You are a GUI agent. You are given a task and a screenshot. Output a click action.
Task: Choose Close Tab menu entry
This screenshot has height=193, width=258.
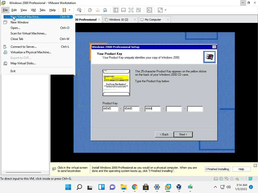point(38,39)
